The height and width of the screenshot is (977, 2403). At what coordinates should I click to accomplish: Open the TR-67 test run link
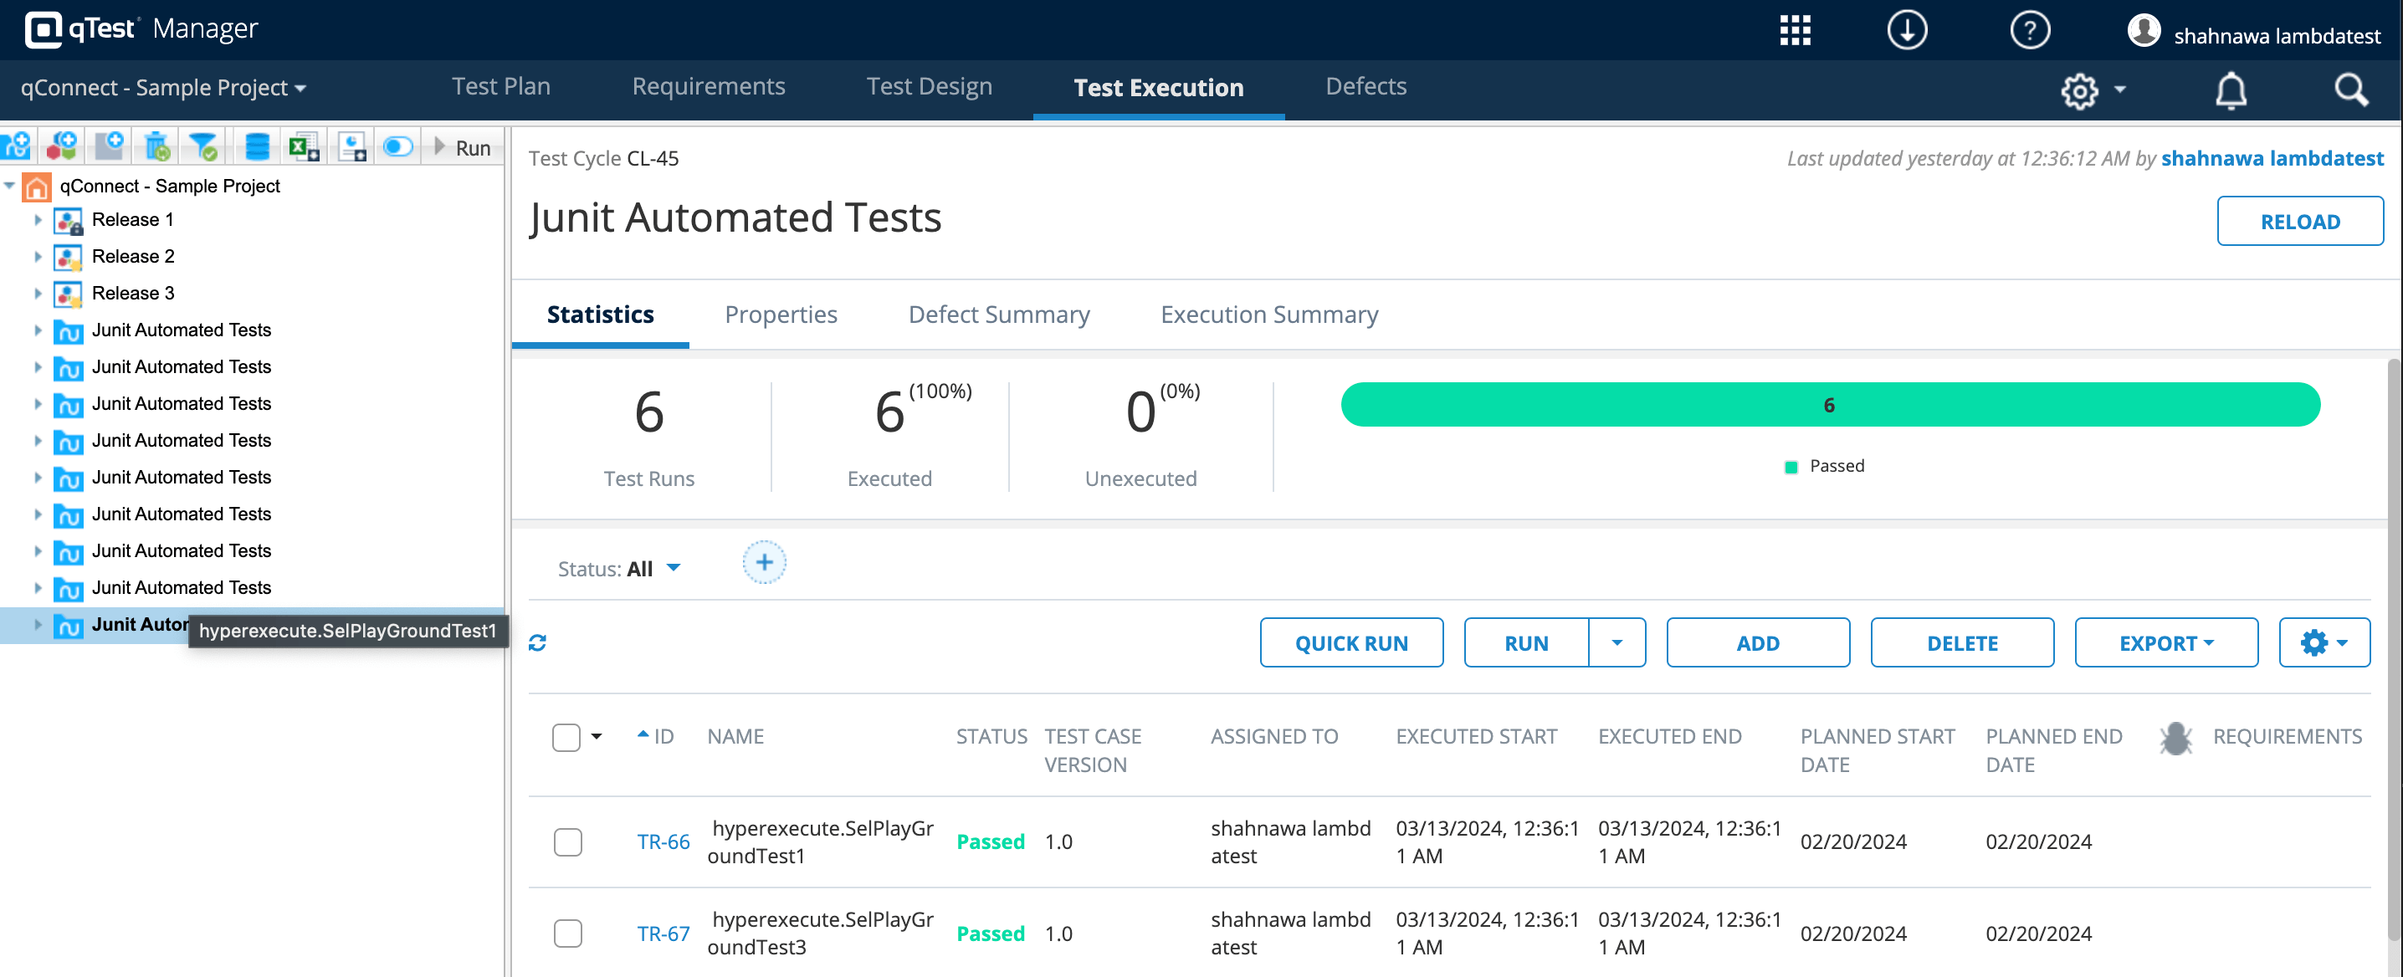point(663,934)
